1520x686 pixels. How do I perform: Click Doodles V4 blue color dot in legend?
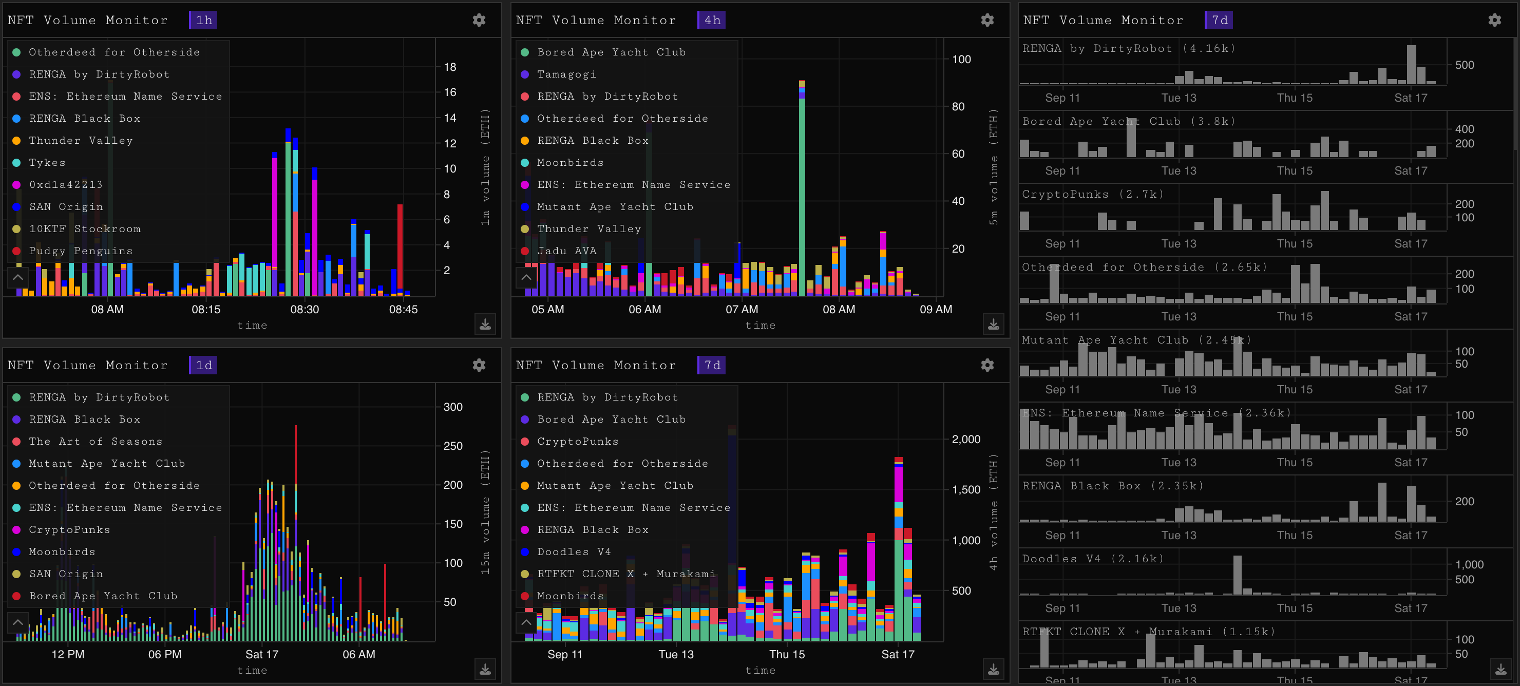525,552
